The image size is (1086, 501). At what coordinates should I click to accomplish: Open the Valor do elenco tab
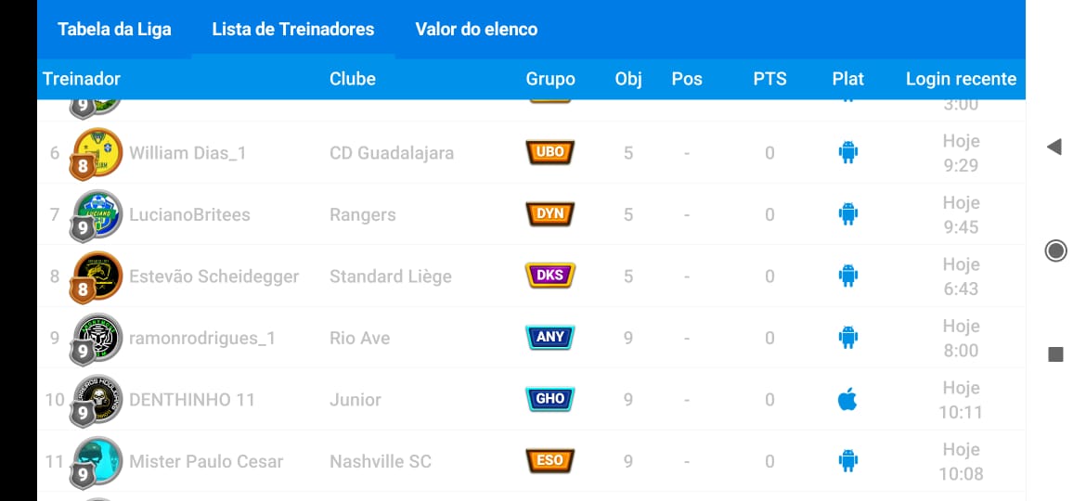(476, 29)
